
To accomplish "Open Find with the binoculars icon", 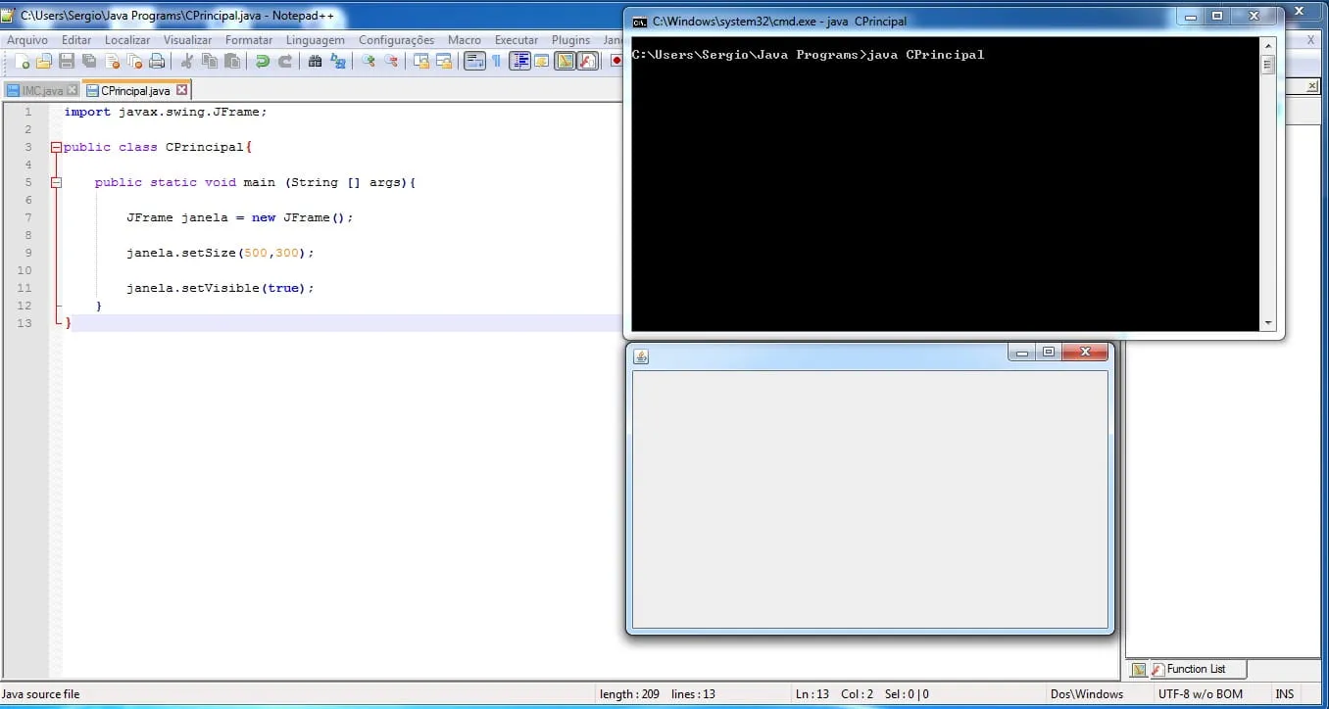I will pyautogui.click(x=315, y=61).
